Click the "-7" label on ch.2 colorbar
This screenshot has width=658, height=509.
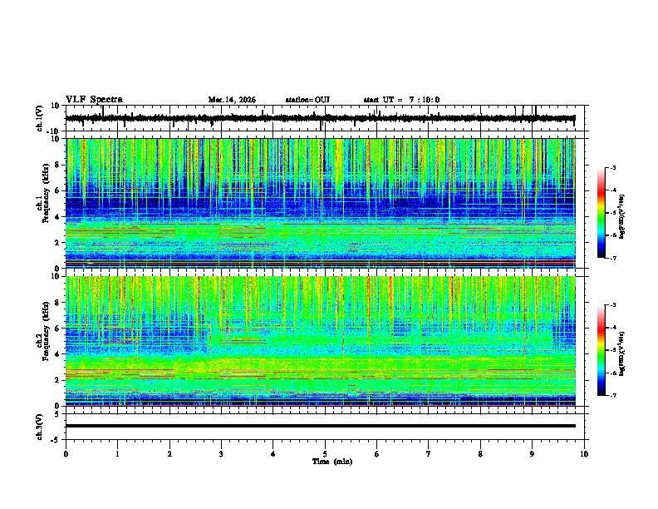coord(612,395)
